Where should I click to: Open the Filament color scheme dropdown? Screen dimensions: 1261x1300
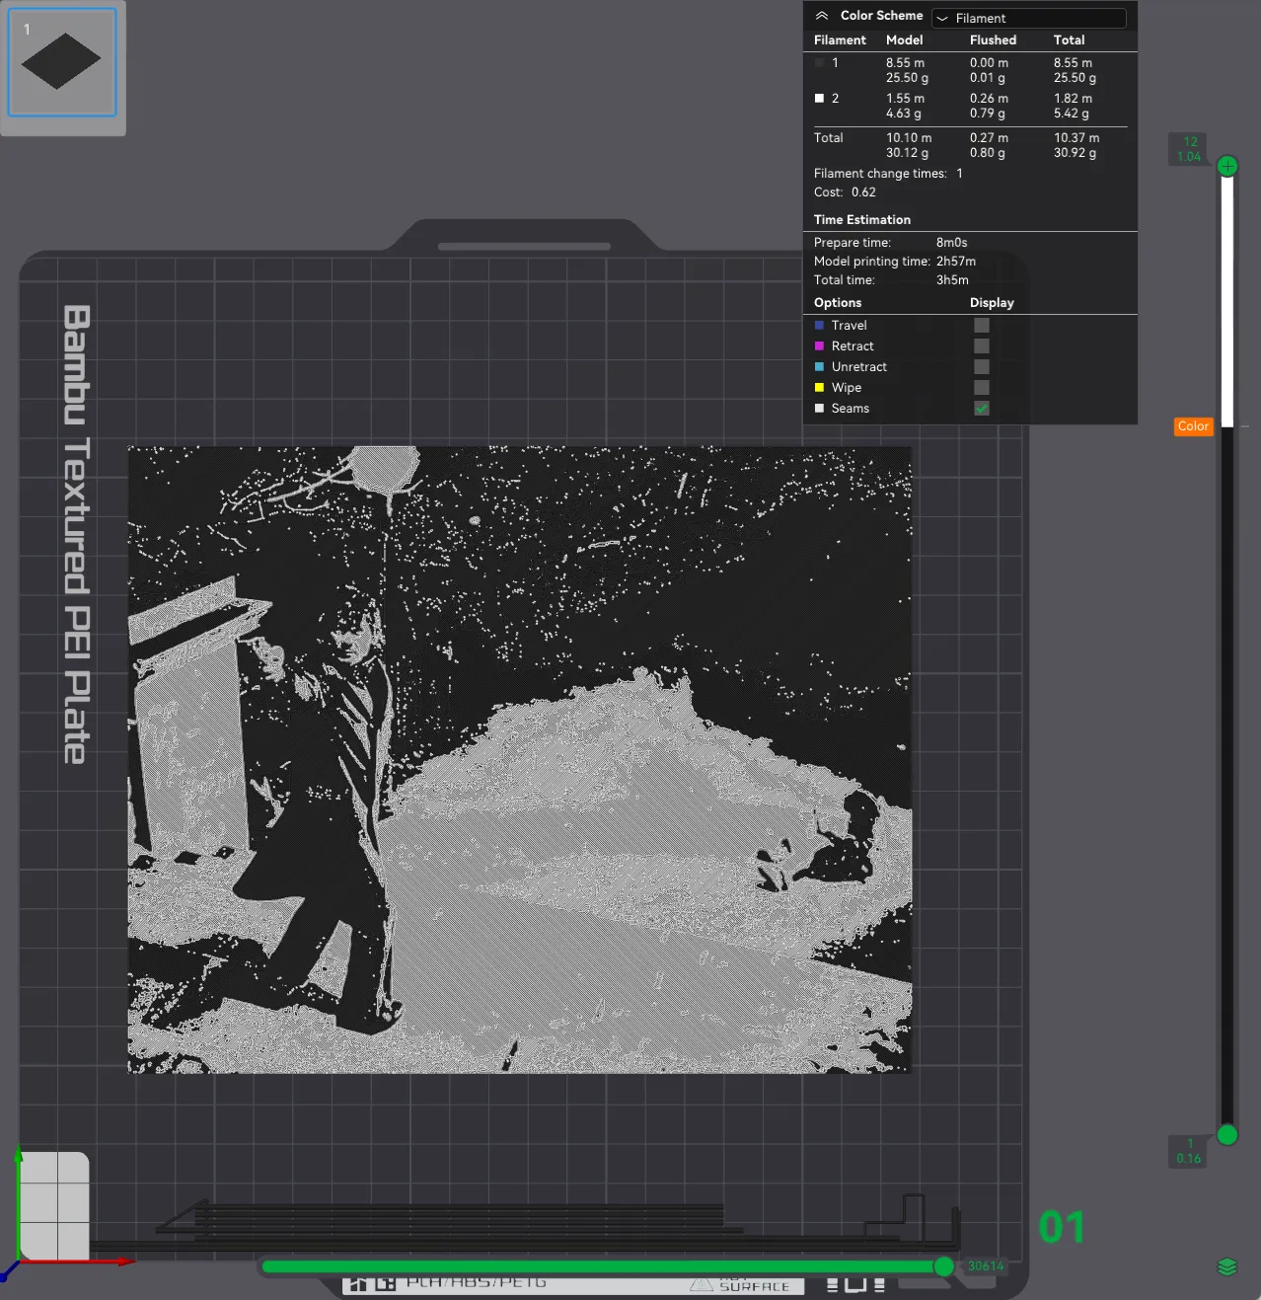click(x=1029, y=18)
